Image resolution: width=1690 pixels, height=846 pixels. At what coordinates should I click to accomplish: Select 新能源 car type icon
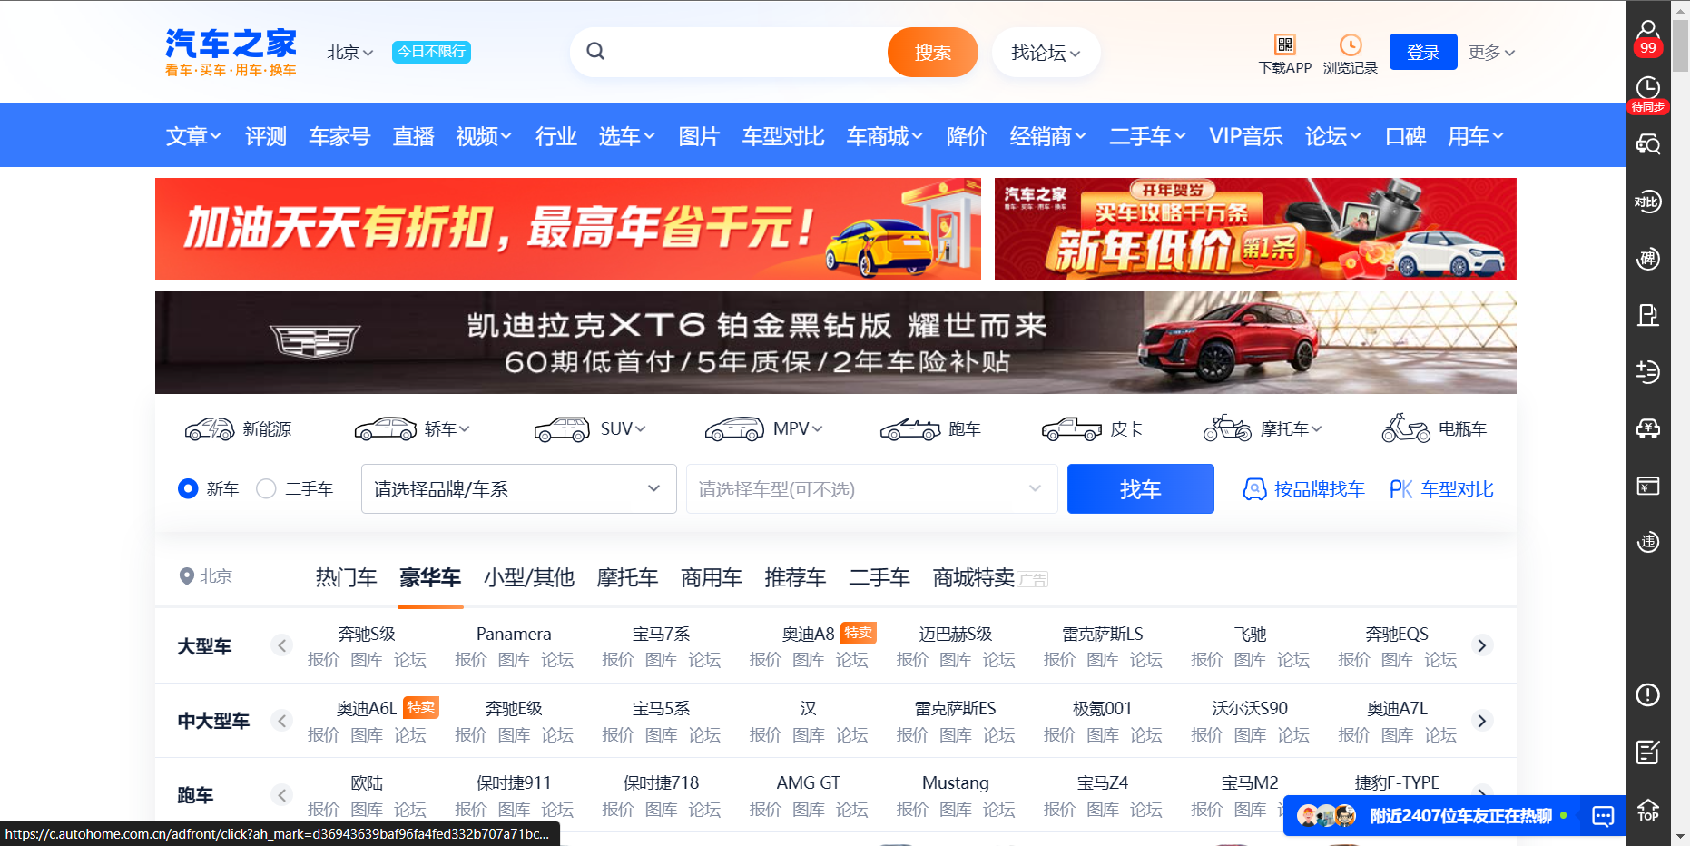tap(210, 428)
